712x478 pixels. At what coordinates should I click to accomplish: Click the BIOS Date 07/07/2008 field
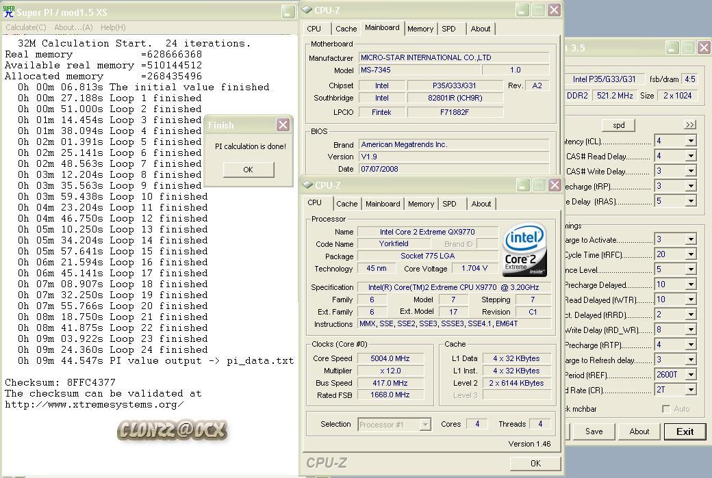[454, 169]
